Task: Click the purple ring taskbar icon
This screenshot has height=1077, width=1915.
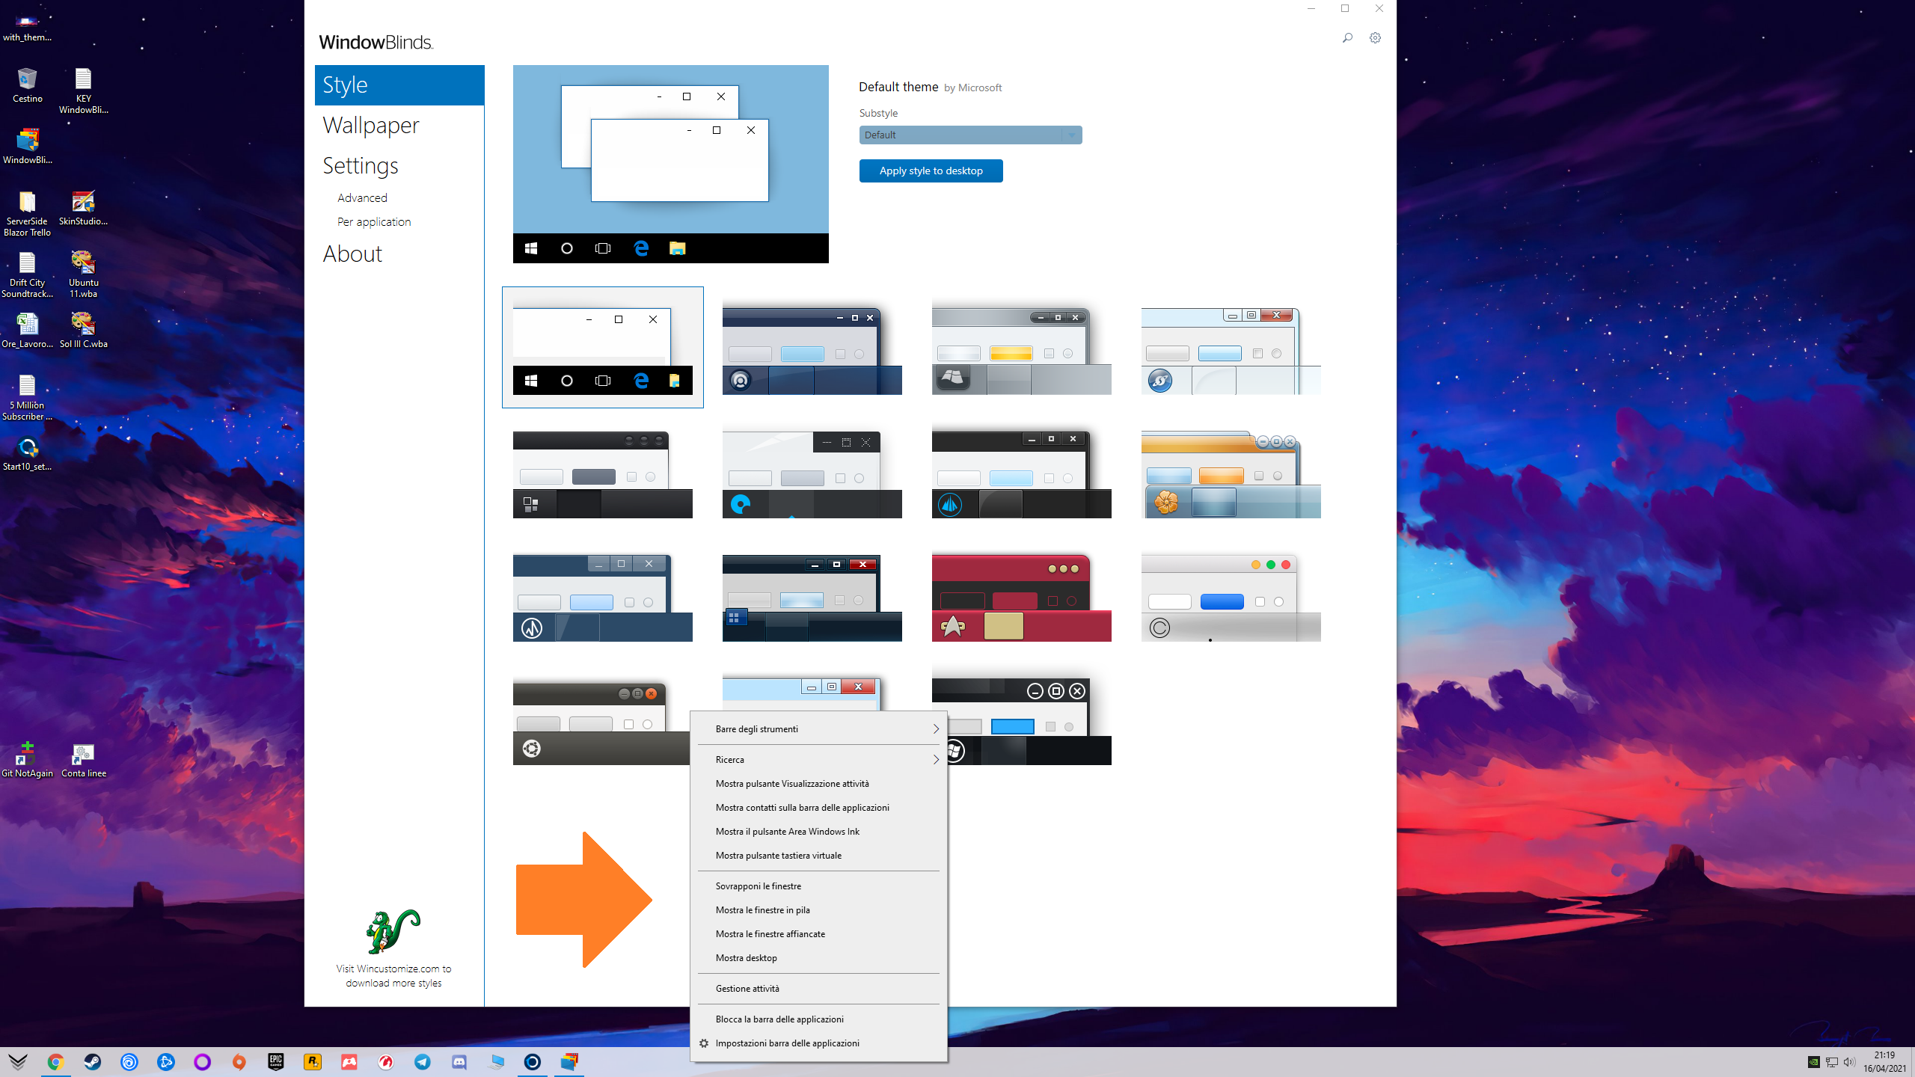Action: pos(202,1061)
